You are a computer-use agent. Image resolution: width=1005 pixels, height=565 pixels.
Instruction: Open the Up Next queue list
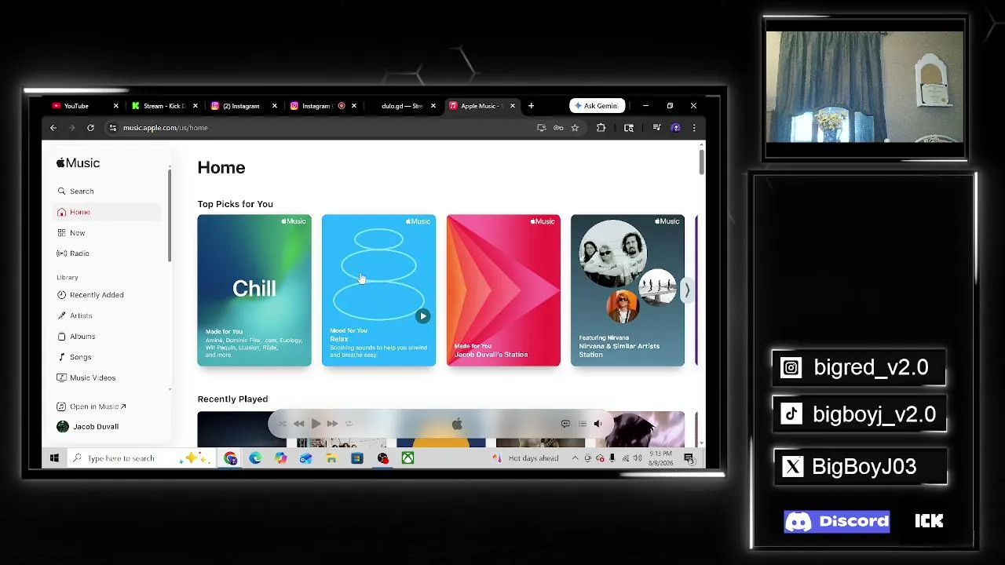582,424
